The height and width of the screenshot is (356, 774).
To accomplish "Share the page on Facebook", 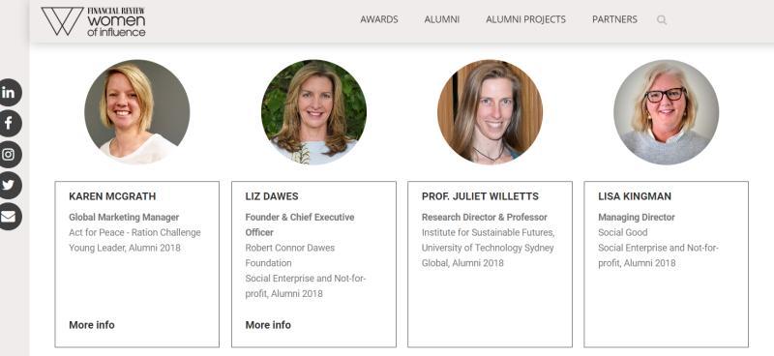I will [x=9, y=124].
